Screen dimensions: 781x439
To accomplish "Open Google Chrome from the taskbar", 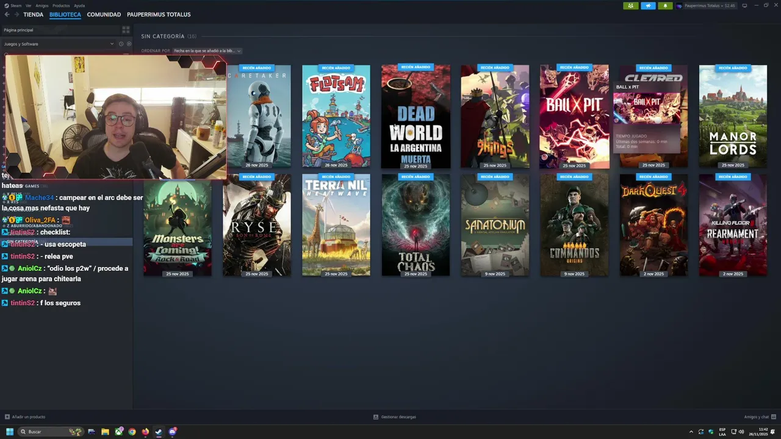I will click(132, 432).
